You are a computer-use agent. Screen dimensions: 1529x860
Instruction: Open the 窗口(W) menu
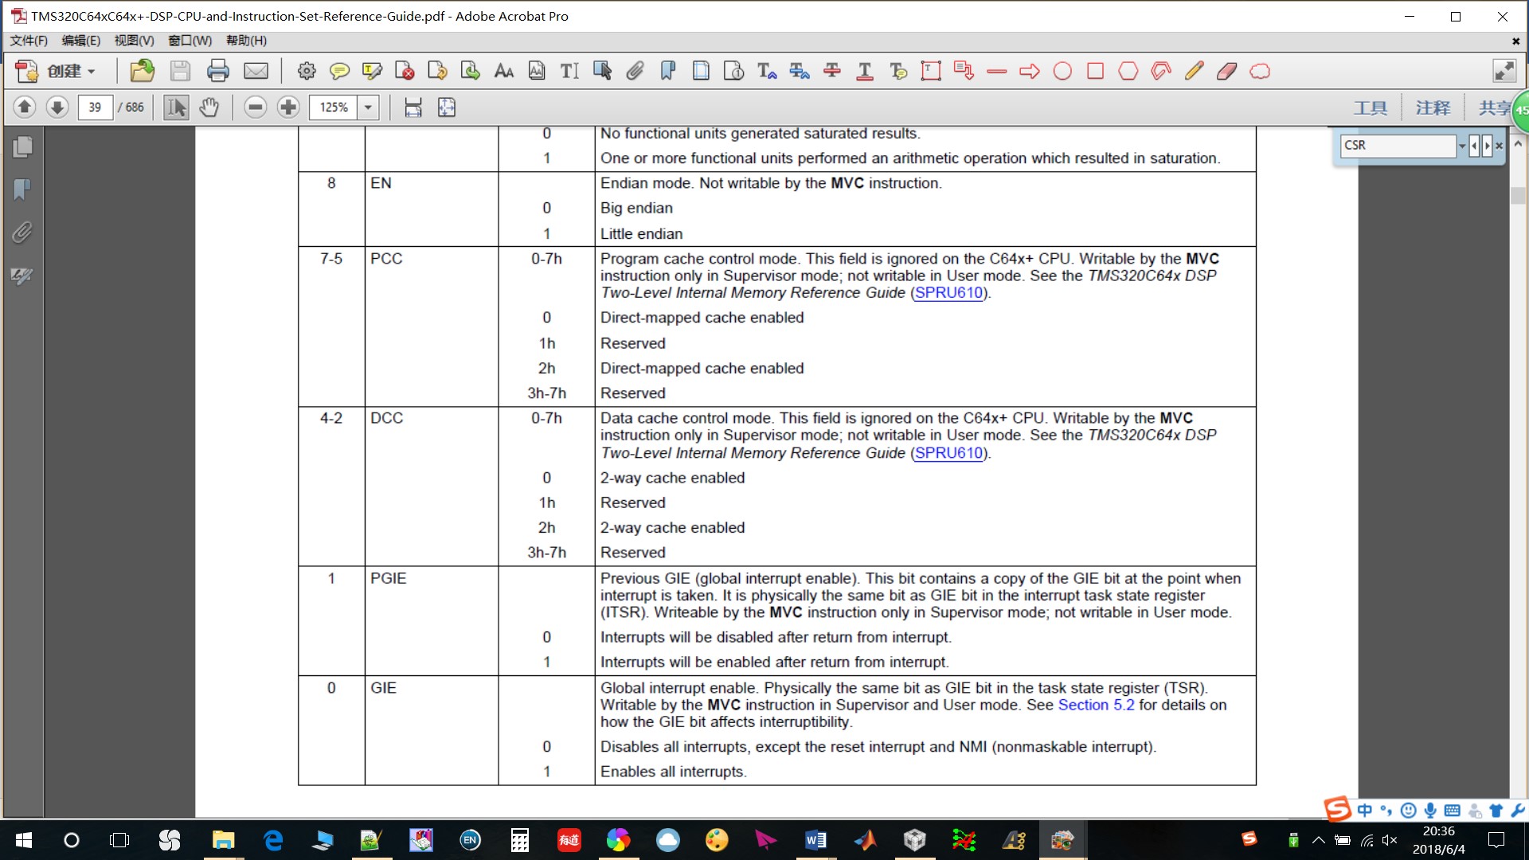190,41
